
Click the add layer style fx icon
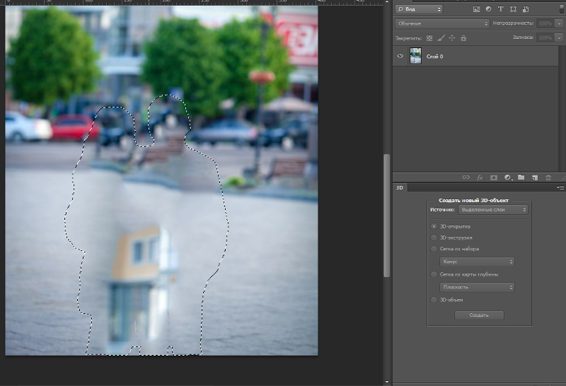pyautogui.click(x=480, y=177)
